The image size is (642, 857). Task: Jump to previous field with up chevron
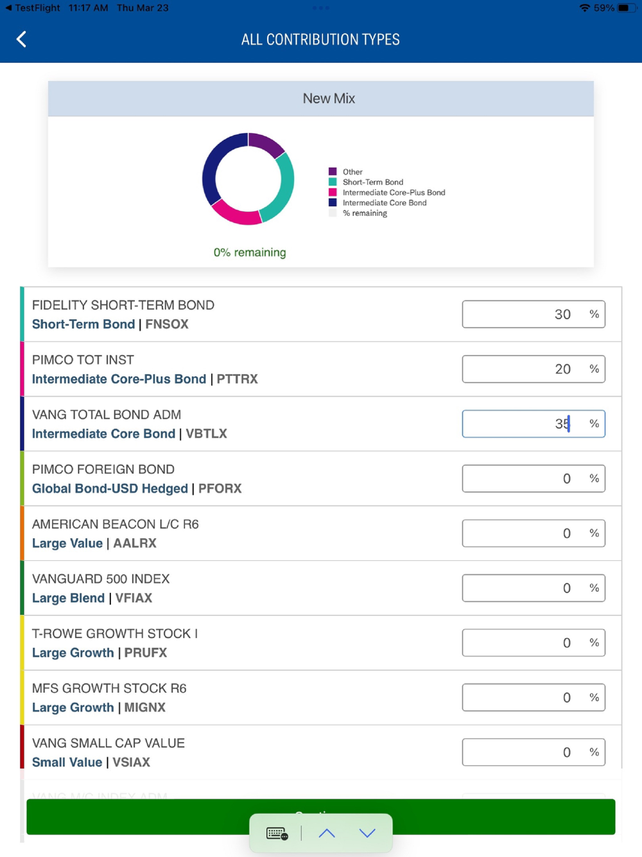pos(327,833)
